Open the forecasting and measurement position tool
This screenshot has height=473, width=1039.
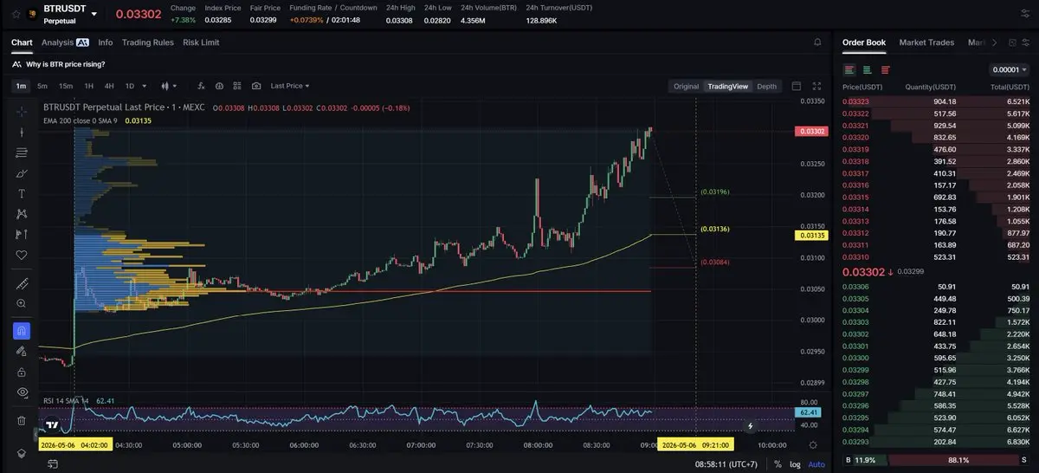pos(23,234)
